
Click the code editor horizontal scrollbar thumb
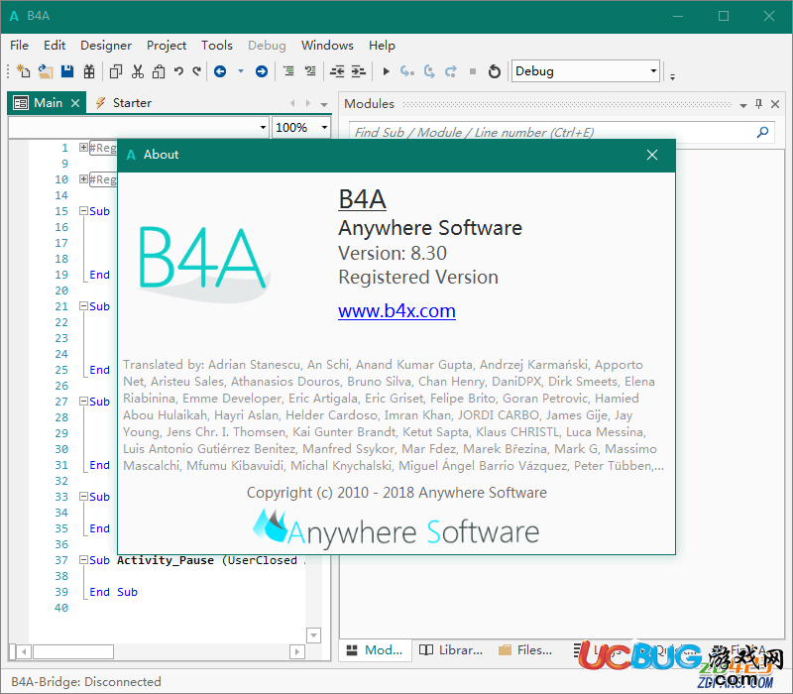point(73,652)
